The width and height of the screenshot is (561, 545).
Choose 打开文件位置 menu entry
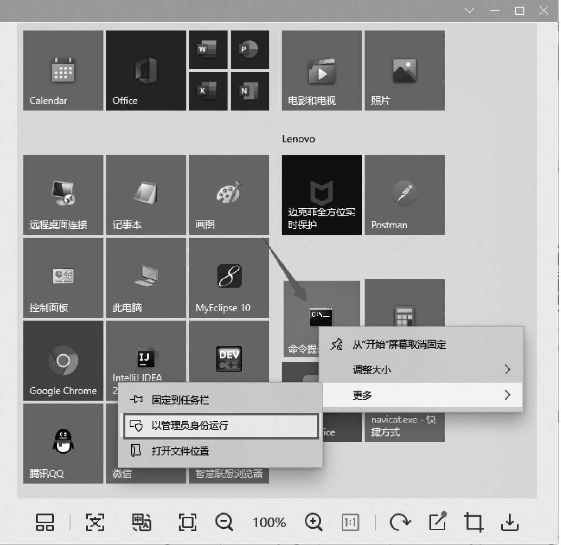180,451
